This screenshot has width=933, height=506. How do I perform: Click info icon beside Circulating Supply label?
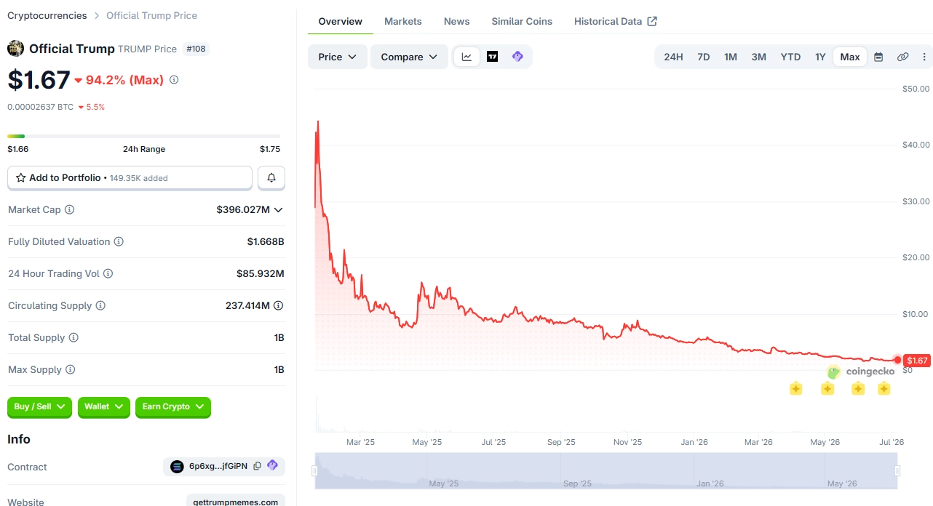pyautogui.click(x=100, y=305)
